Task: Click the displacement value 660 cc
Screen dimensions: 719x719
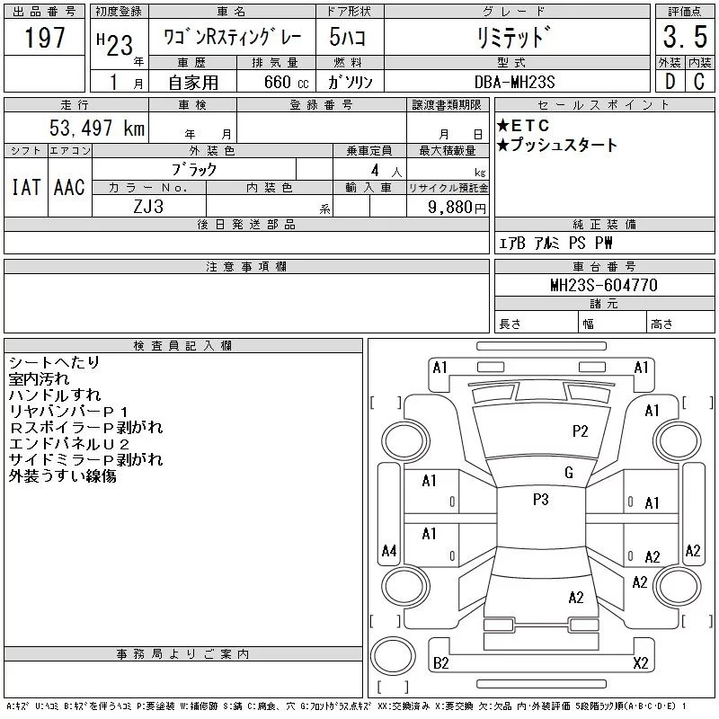Action: point(286,82)
